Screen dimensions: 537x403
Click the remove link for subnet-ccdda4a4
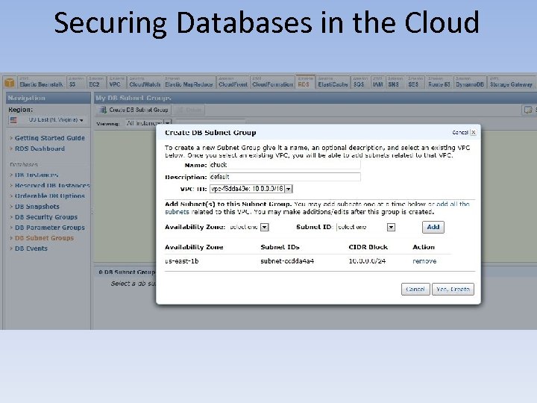[x=424, y=261]
